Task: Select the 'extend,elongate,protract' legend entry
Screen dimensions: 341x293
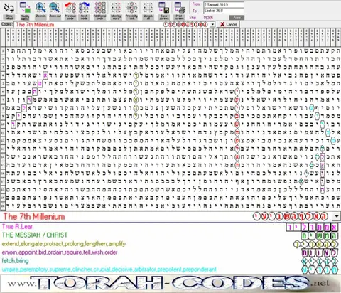Action: coord(64,244)
